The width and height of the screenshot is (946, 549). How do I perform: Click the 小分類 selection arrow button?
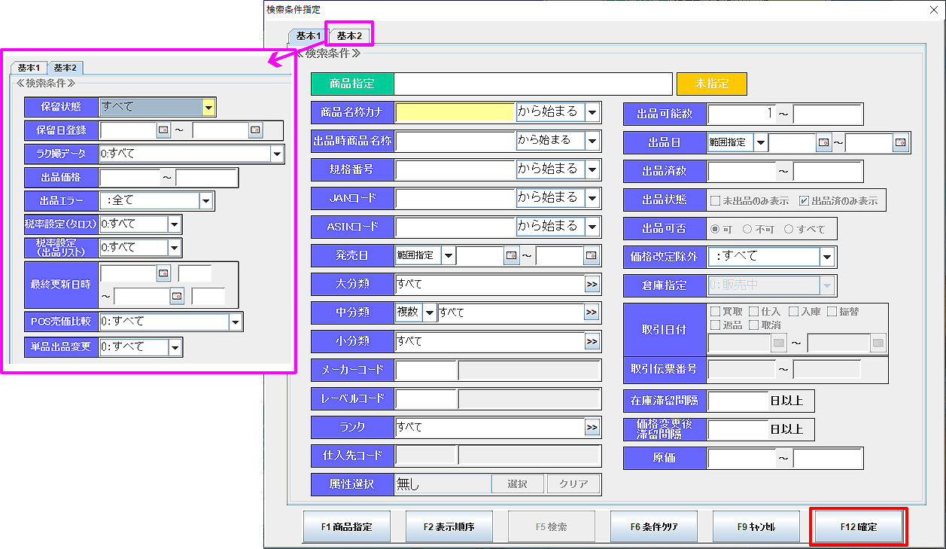tap(592, 342)
